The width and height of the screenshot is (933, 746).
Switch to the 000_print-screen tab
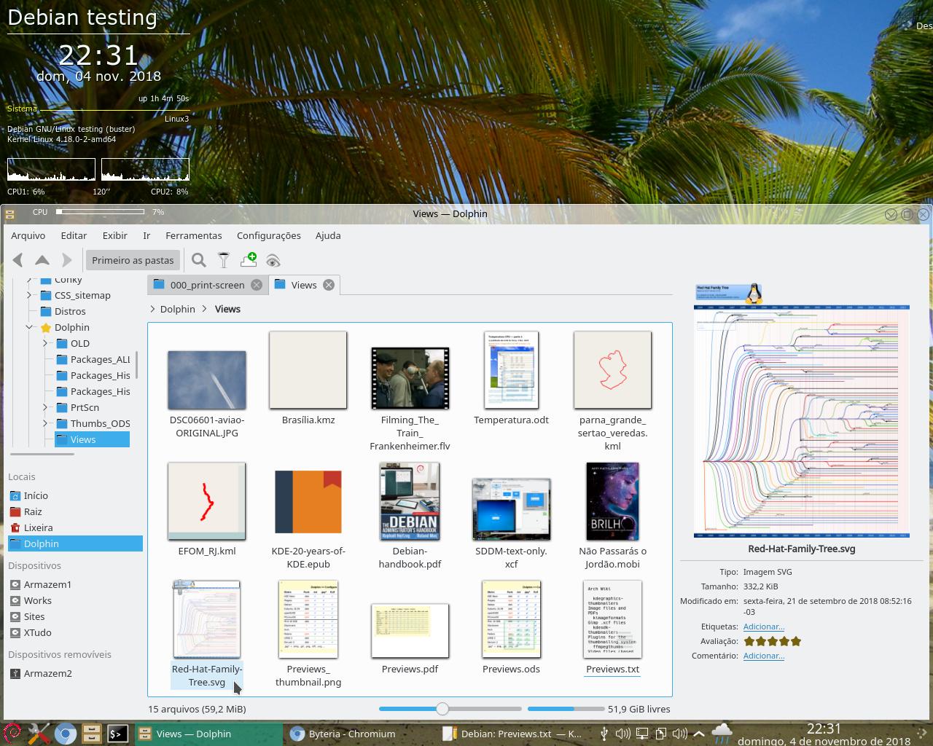(x=207, y=285)
